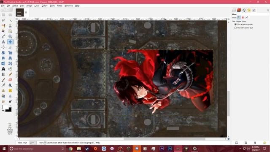270x152 pixels.
Task: Select the Crop tool
Action: point(10,47)
